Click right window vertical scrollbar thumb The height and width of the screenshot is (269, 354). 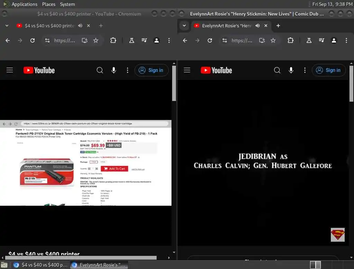click(351, 84)
